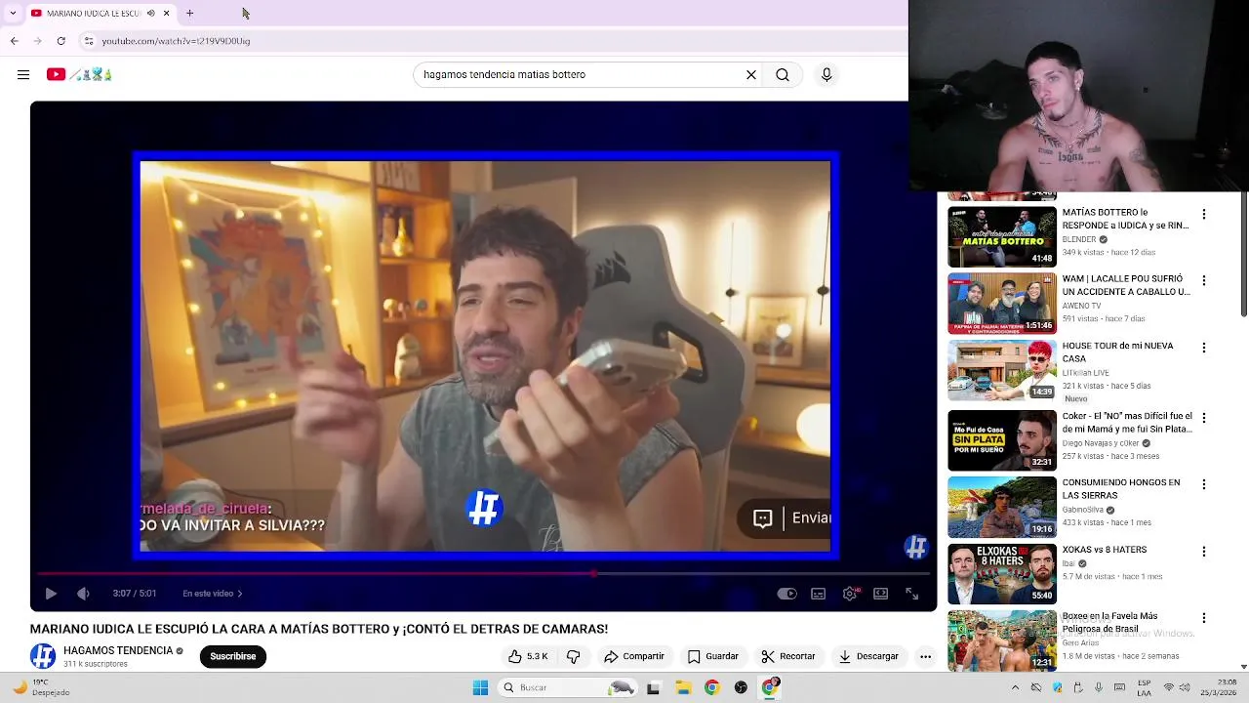Subscribe with the Suscribirse button
Screen dimensions: 1249x703
(233, 656)
